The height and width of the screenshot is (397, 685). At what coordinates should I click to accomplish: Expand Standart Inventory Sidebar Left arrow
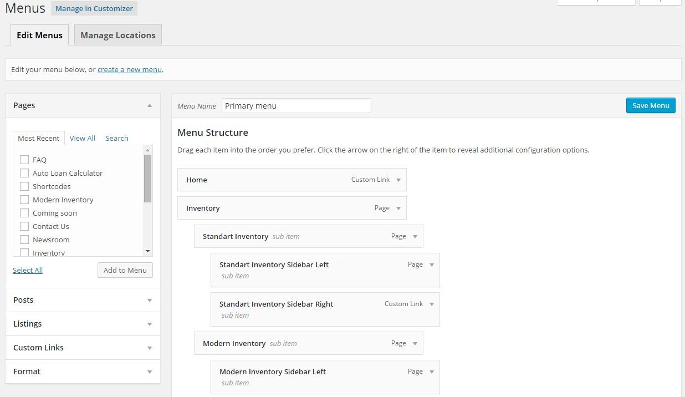click(x=431, y=265)
